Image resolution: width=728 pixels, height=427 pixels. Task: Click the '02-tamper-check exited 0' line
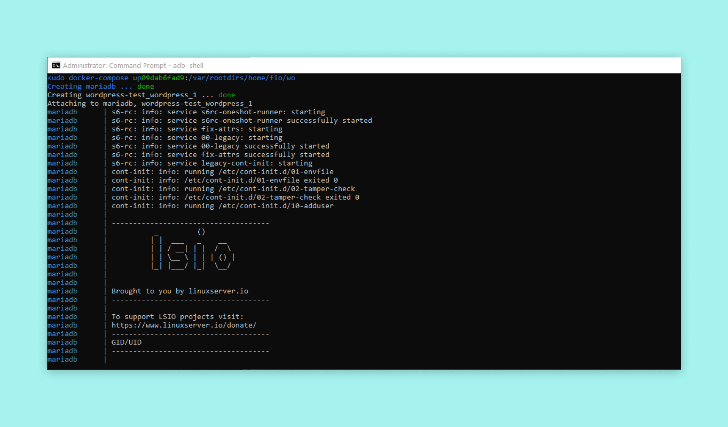tap(235, 197)
